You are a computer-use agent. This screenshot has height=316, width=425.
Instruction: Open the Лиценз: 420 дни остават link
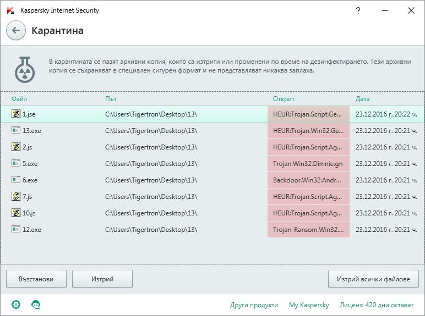(x=377, y=305)
